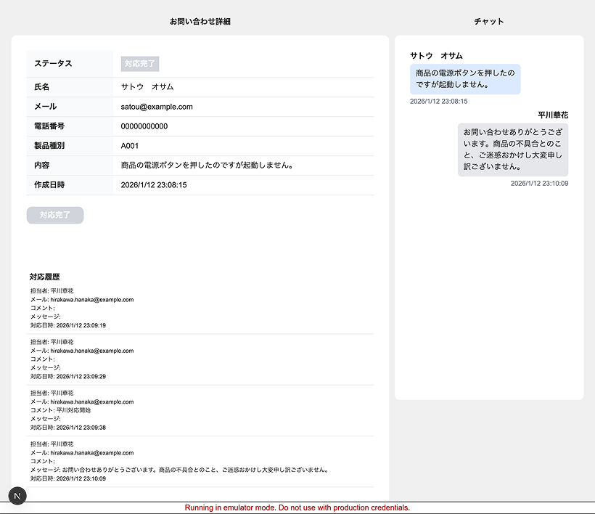Click the 作成日時 value in details table

coord(154,185)
